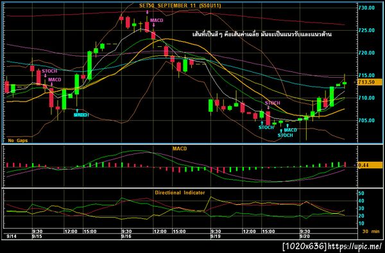Click the 12:00 time label of 9/16 session
The height and width of the screenshot is (253, 385).
point(160,231)
